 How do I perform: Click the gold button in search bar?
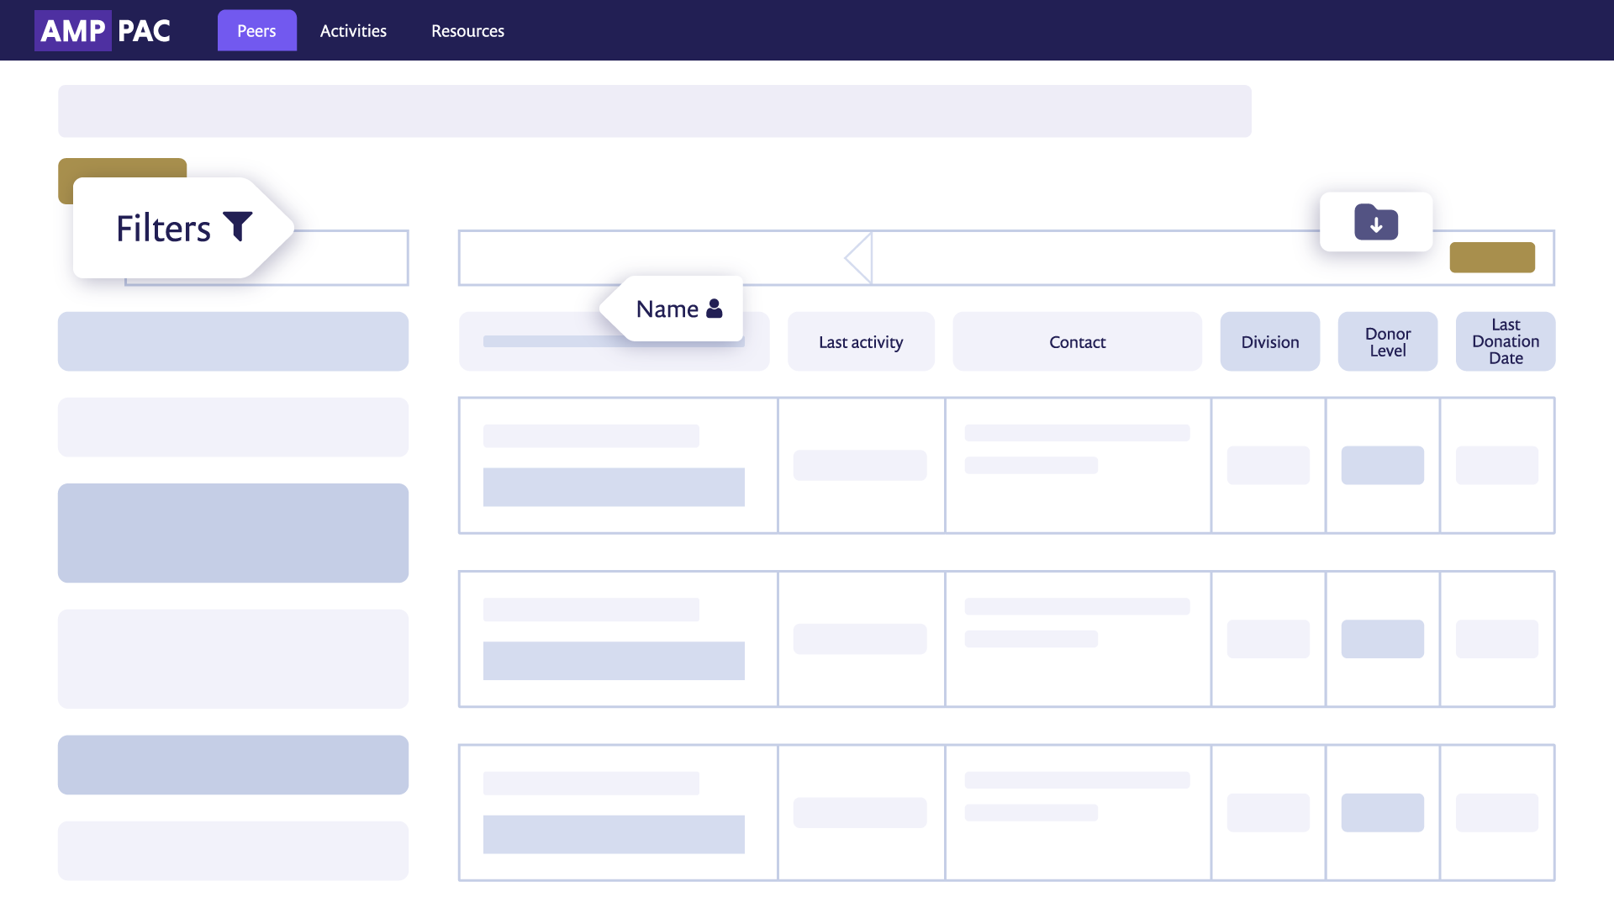click(1492, 257)
